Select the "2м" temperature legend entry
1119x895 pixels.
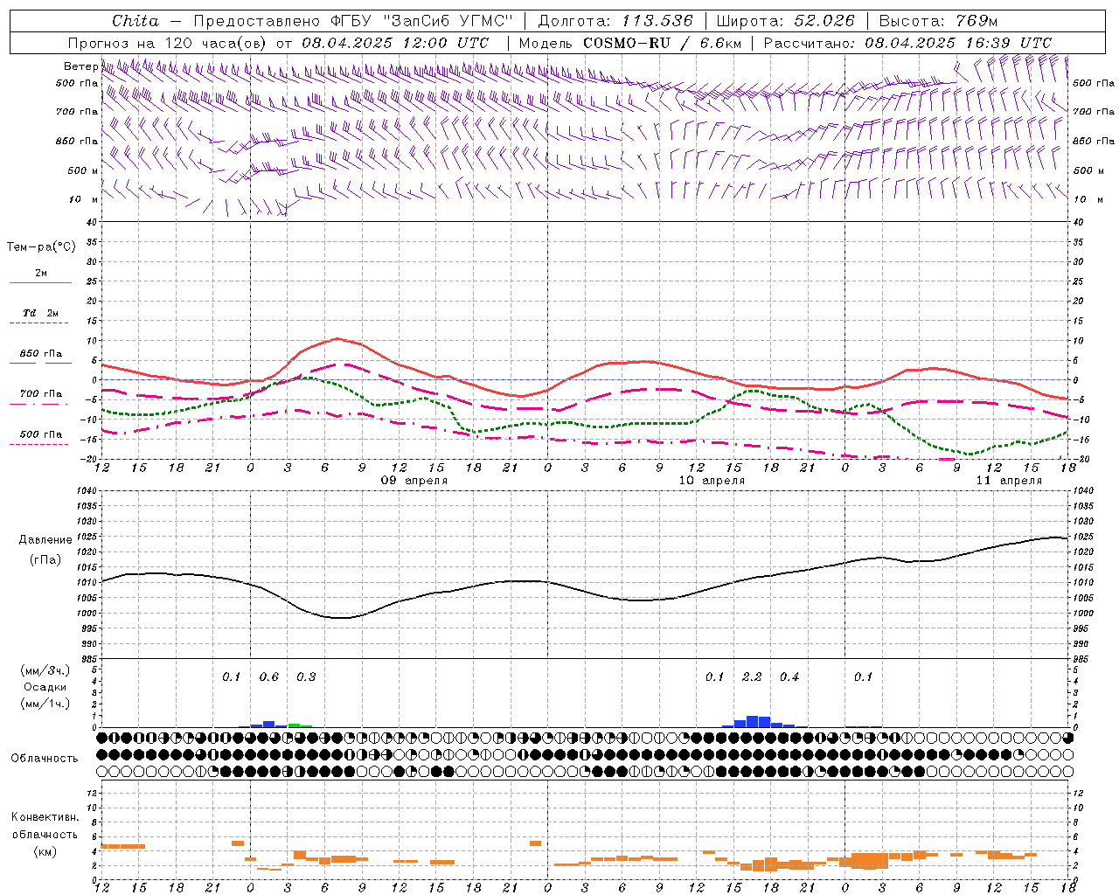click(41, 274)
